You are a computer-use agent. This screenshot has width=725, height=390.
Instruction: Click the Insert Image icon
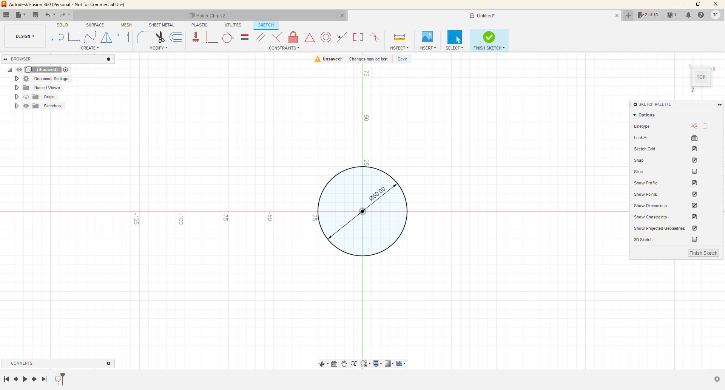pyautogui.click(x=427, y=37)
